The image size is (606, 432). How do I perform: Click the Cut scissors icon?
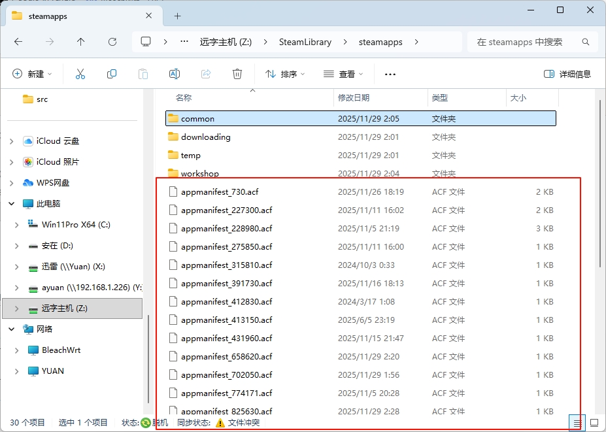[80, 74]
